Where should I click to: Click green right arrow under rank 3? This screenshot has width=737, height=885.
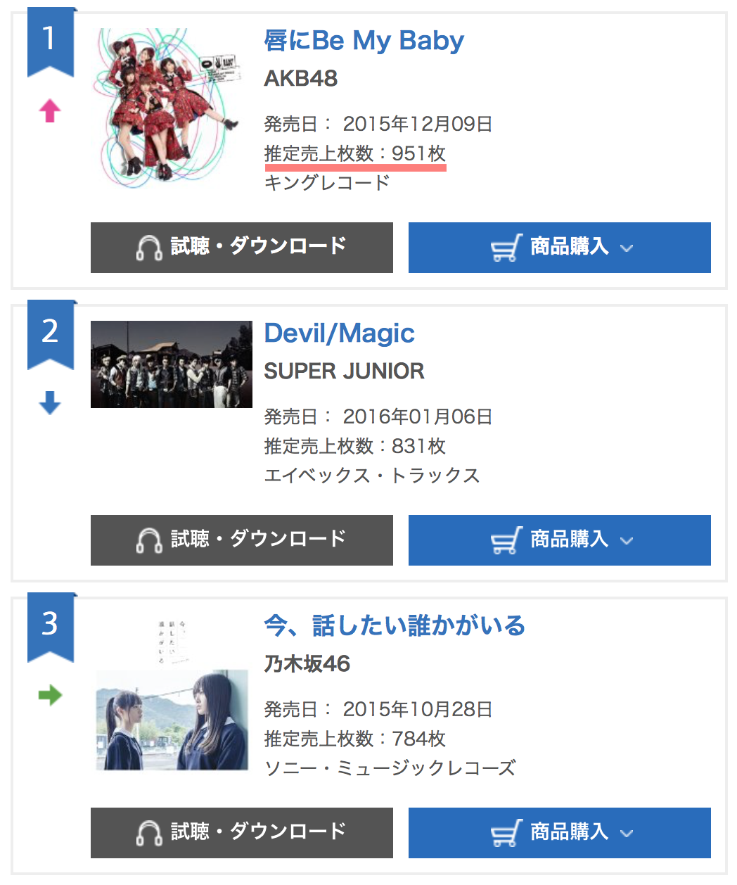pyautogui.click(x=50, y=696)
